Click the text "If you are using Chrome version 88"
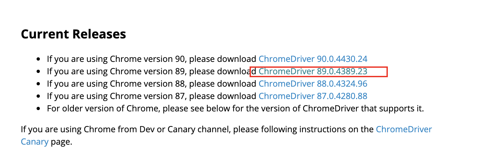477x157 pixels. (x=117, y=84)
